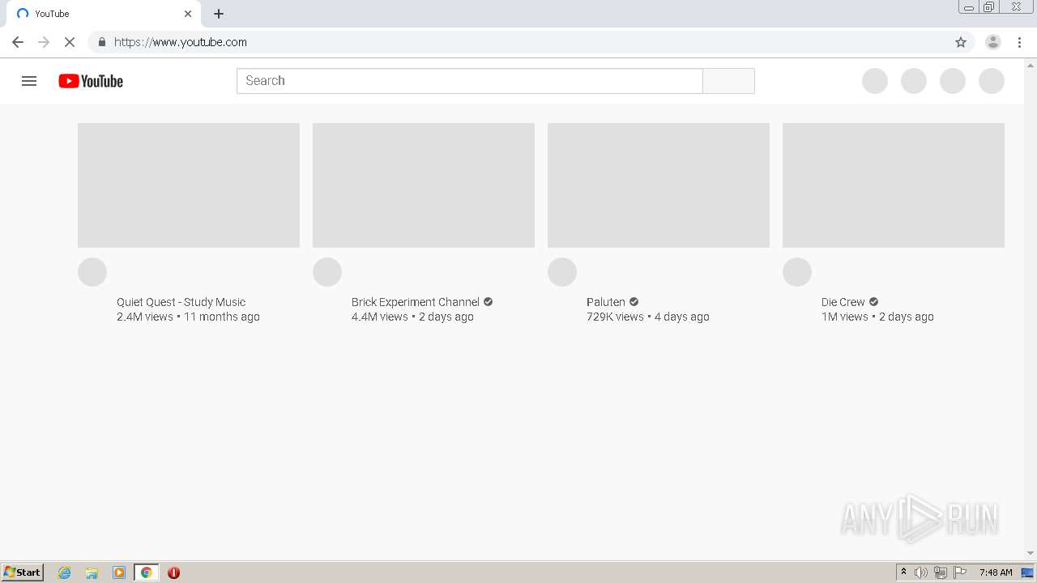The height and width of the screenshot is (583, 1037).
Task: Click the channel avatar above Brick Experiment Channel
Action: 327,272
